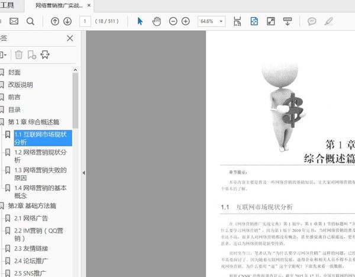Zoom out with minus button

[173, 21]
